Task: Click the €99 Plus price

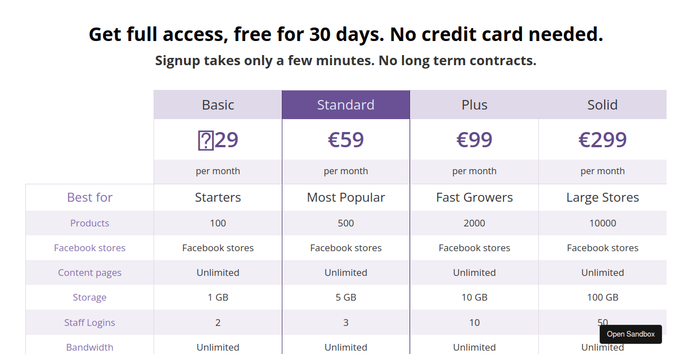Action: tap(474, 140)
